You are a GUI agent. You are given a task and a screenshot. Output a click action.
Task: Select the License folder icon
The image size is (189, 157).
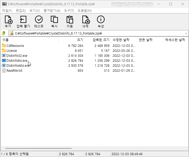[4, 51]
